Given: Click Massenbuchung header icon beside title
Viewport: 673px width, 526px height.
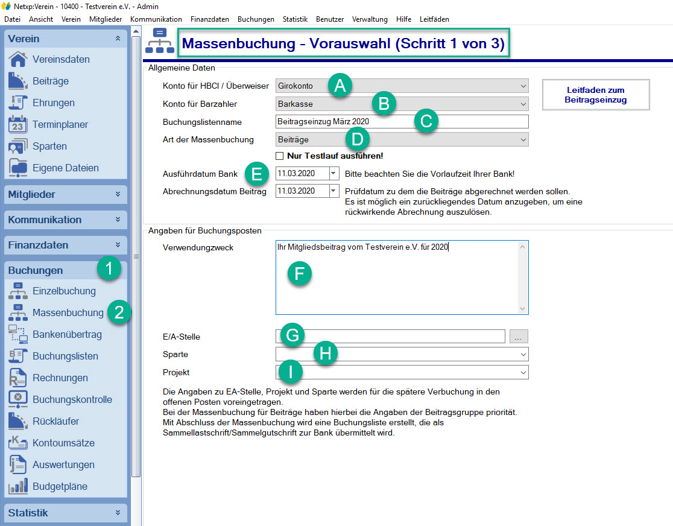Looking at the screenshot, I should [x=160, y=41].
